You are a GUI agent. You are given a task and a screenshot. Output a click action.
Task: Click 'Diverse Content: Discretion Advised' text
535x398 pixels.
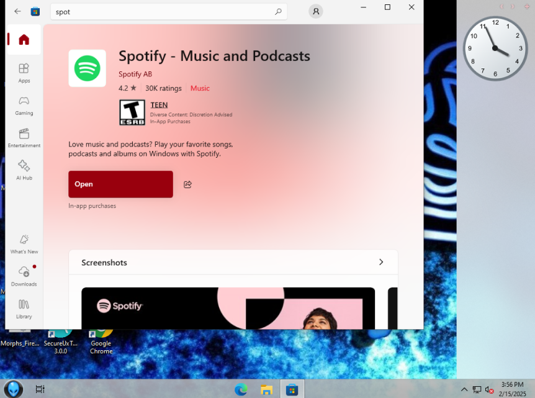click(x=191, y=115)
